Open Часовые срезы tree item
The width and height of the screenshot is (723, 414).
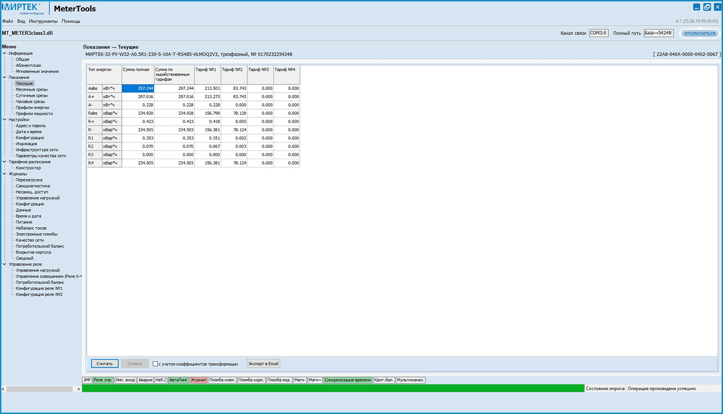(x=30, y=102)
